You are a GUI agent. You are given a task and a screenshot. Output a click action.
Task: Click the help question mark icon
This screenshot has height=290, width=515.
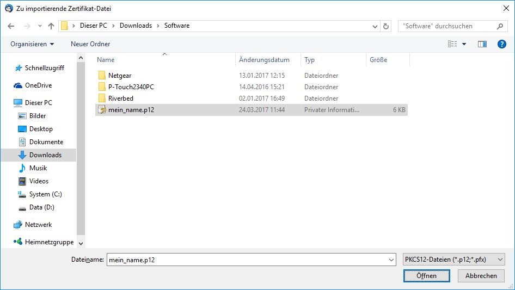(502, 44)
